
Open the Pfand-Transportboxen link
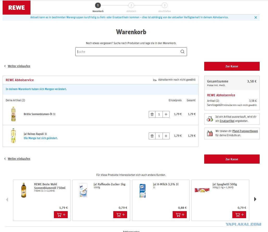[245, 131]
